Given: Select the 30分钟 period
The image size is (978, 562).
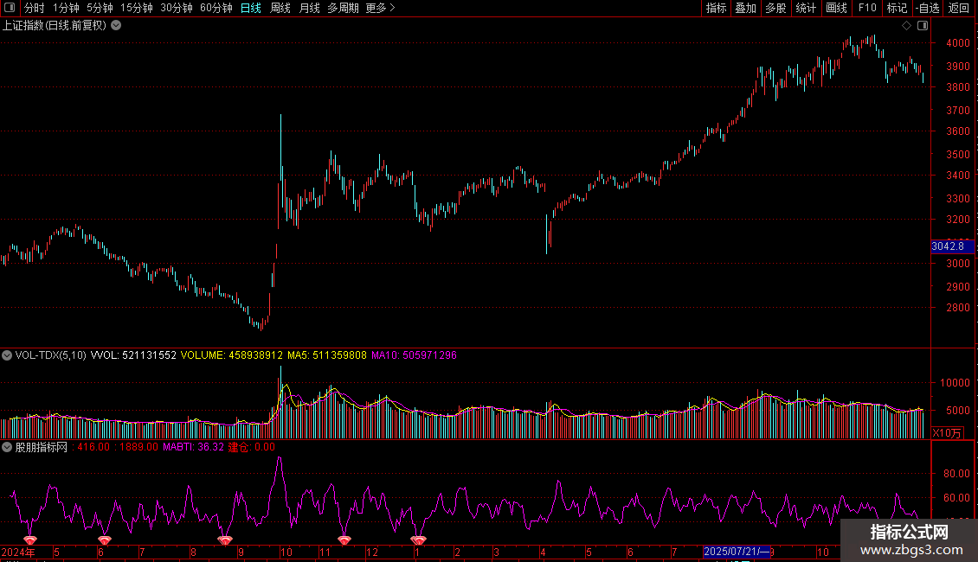Looking at the screenshot, I should coord(176,8).
